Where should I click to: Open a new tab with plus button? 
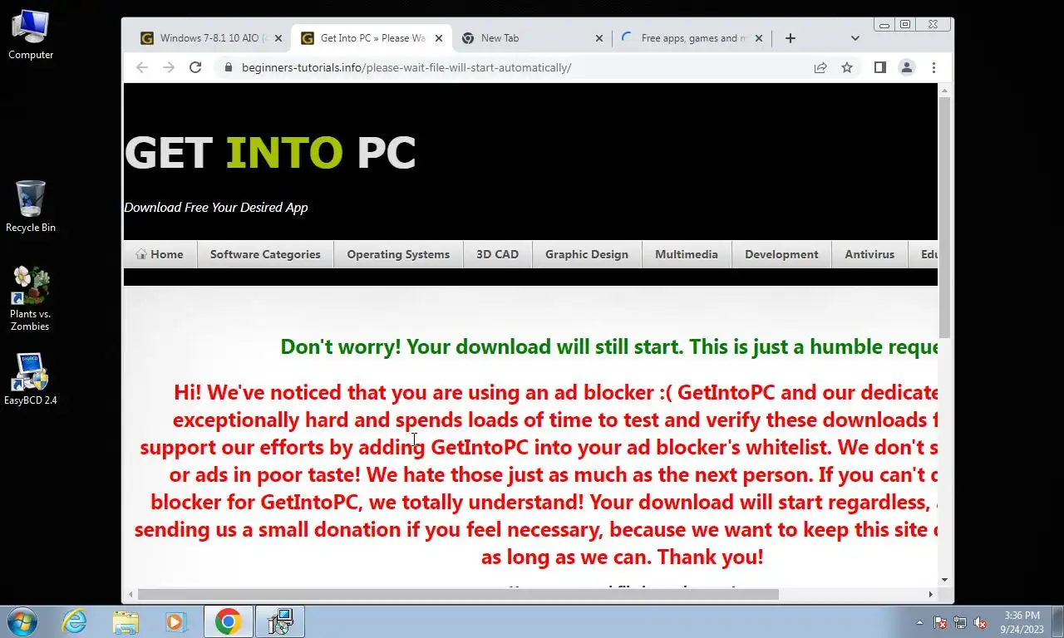pyautogui.click(x=791, y=38)
